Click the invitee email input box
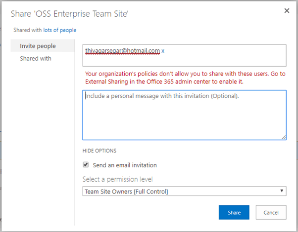Image resolution: width=298 pixels, height=232 pixels. 184,56
